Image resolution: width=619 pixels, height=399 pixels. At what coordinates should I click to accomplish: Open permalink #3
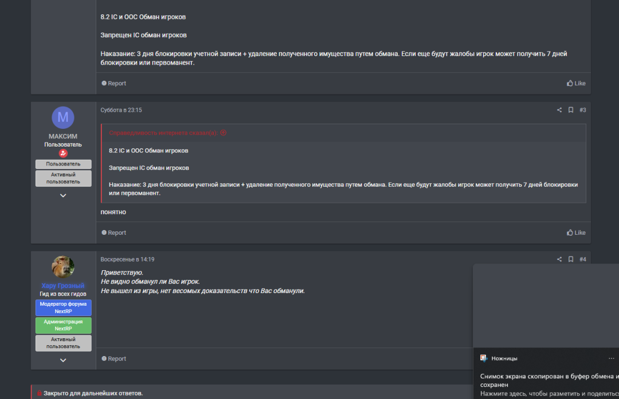pyautogui.click(x=583, y=110)
